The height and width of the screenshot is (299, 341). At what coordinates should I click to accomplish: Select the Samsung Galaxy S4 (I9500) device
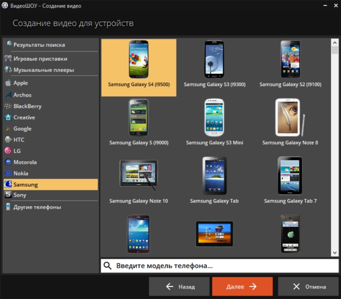click(x=139, y=67)
